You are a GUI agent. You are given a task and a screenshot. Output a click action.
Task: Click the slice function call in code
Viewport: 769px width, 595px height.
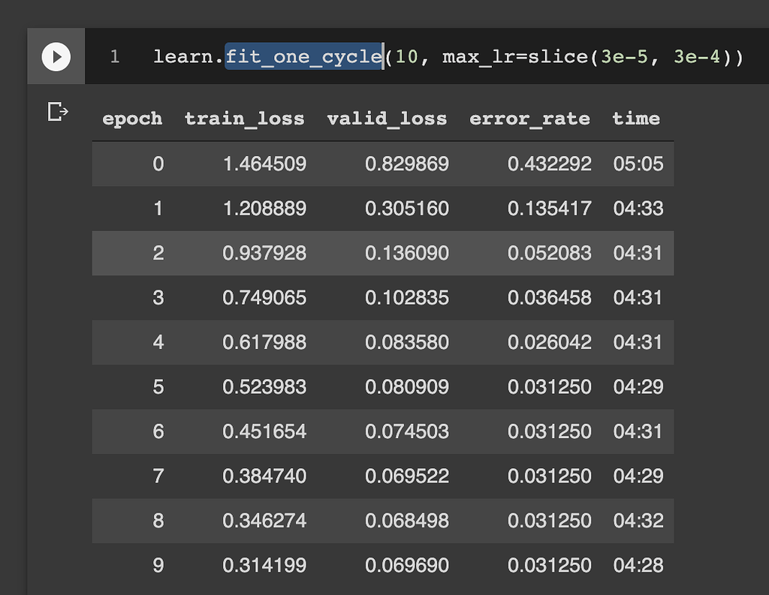(x=559, y=56)
